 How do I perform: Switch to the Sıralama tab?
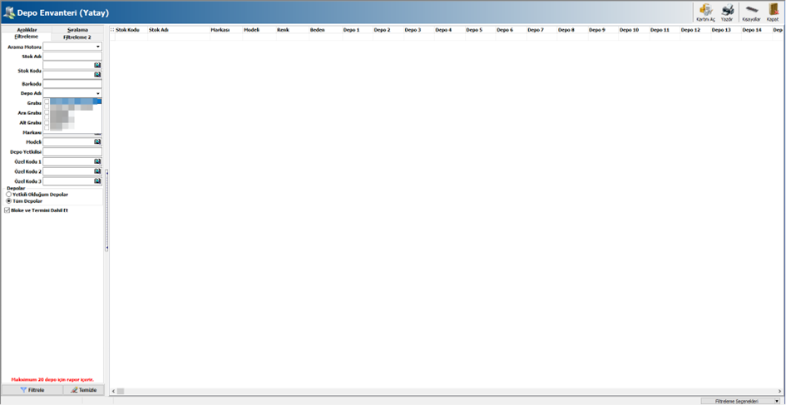(77, 30)
